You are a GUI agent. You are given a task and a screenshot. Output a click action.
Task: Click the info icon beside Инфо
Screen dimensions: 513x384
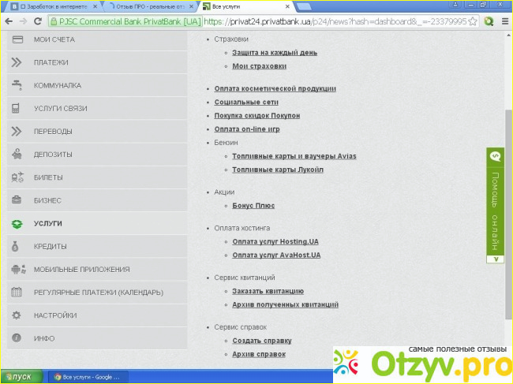pyautogui.click(x=17, y=338)
